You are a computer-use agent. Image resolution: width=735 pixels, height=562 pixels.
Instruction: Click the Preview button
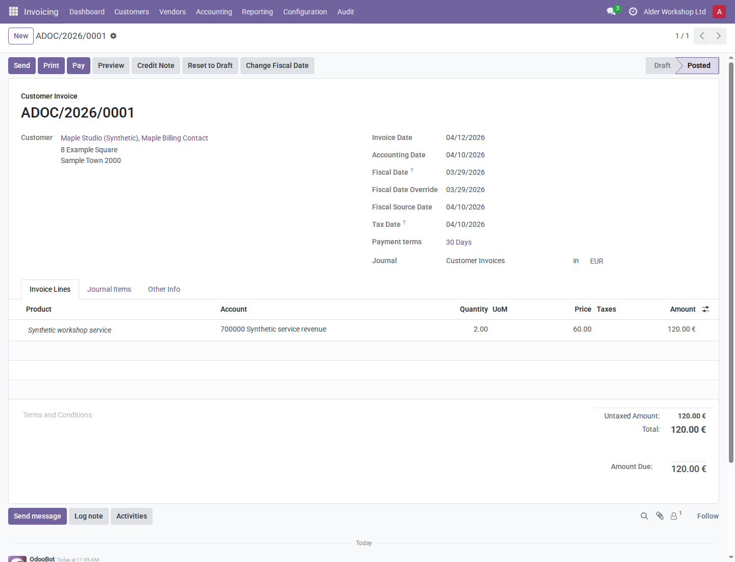pos(111,65)
